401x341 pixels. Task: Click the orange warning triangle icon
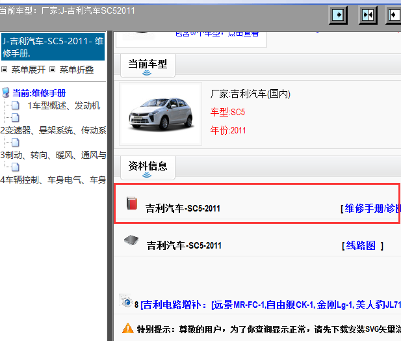click(128, 329)
